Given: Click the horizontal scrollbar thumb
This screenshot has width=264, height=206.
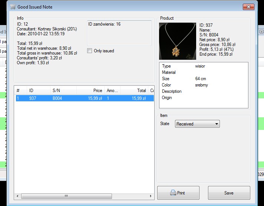Looking at the screenshot, I should (x=66, y=196).
